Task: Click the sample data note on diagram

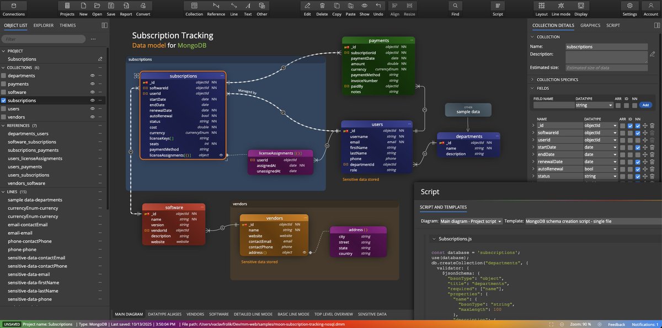Action: (468, 110)
